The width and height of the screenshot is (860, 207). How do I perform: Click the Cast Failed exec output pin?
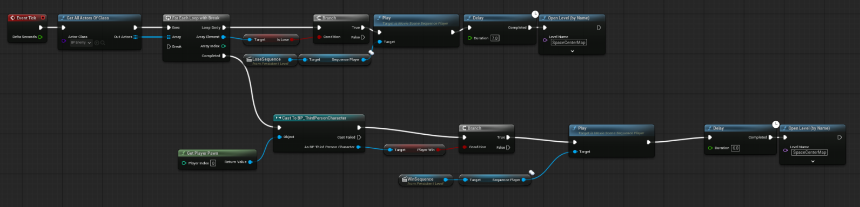pyautogui.click(x=359, y=137)
